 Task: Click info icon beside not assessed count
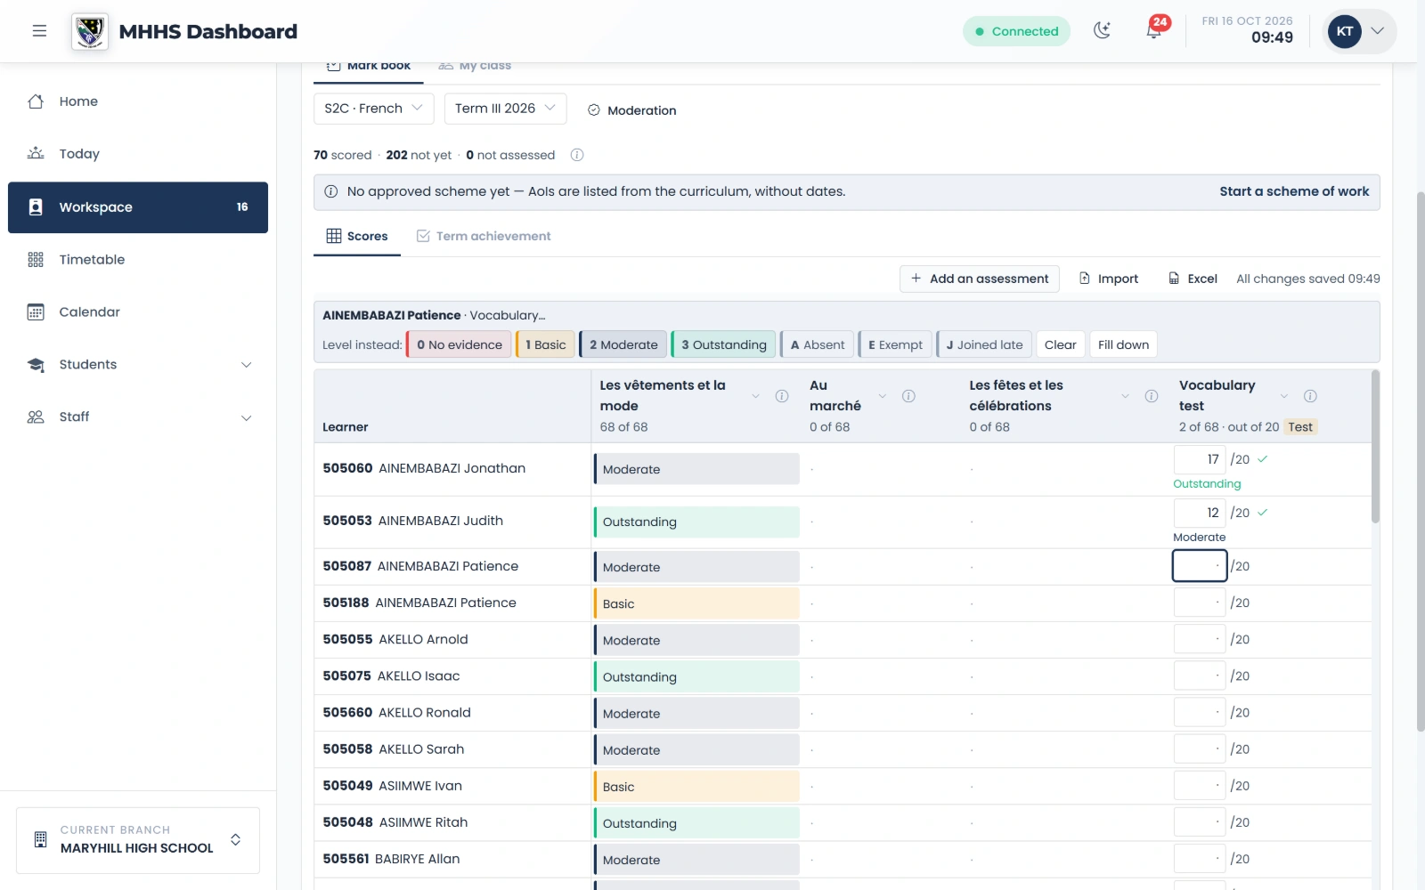[x=577, y=155]
